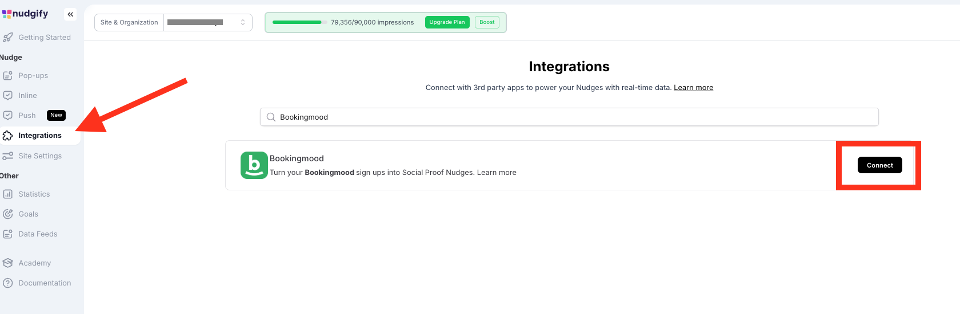Follow the Learn more link under Integrations
Image resolution: width=960 pixels, height=314 pixels.
click(693, 88)
